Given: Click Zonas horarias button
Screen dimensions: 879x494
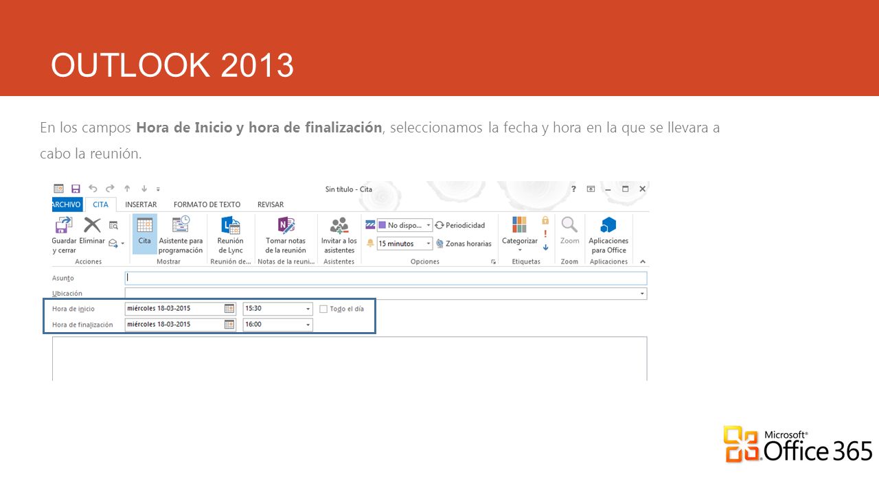Looking at the screenshot, I should coord(464,244).
